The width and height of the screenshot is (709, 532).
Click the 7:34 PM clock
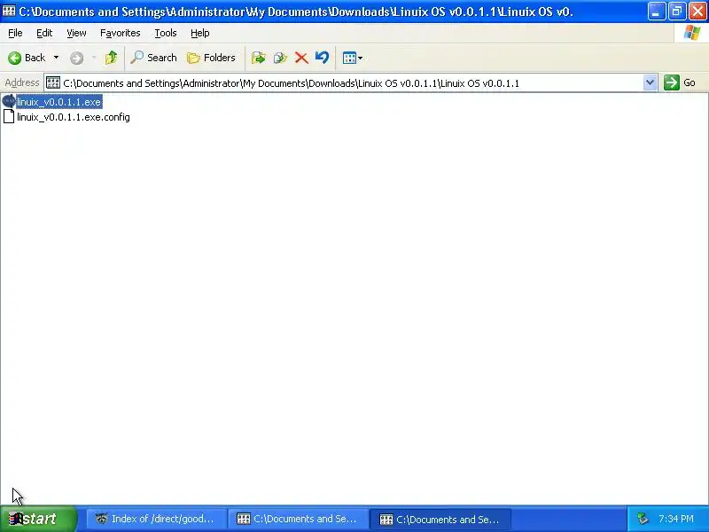(676, 519)
